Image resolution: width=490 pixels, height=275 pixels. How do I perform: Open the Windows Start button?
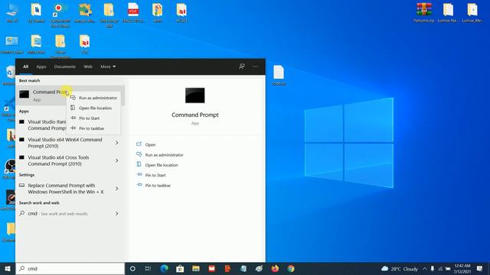tap(8, 269)
